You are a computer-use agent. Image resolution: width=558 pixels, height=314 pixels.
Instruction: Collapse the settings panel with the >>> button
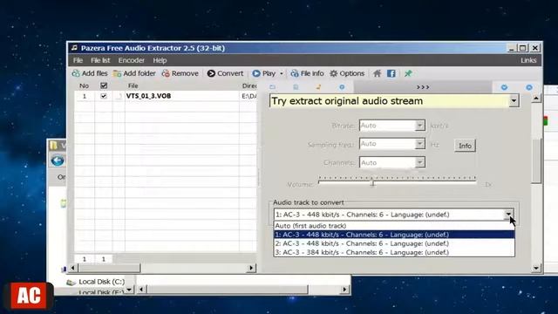423,87
